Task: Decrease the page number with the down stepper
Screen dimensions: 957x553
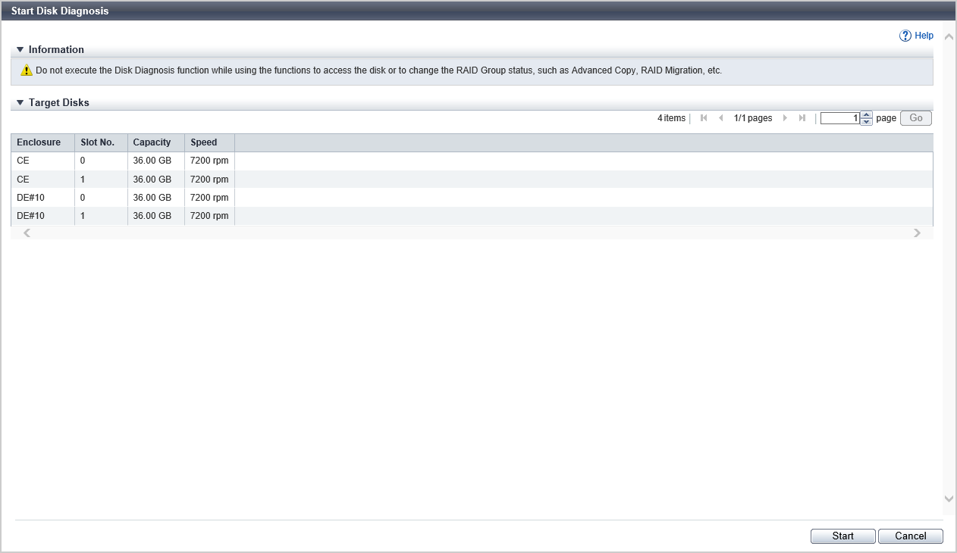Action: [x=867, y=122]
